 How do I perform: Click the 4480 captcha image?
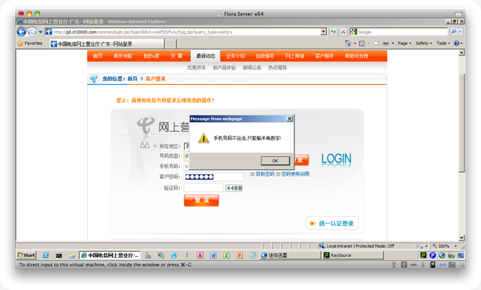pyautogui.click(x=234, y=188)
